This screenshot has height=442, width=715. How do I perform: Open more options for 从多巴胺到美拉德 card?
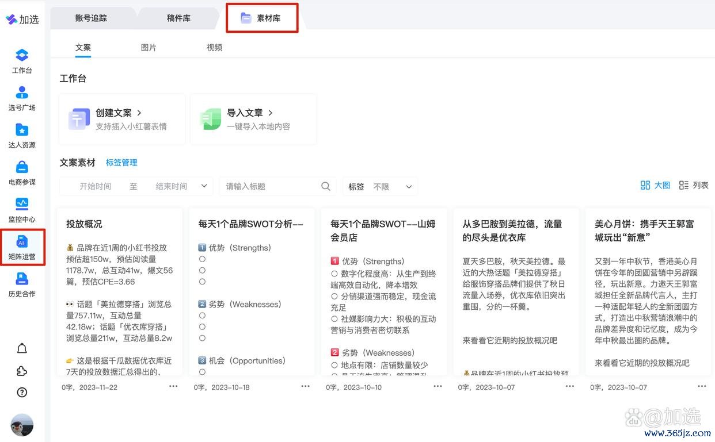[570, 386]
